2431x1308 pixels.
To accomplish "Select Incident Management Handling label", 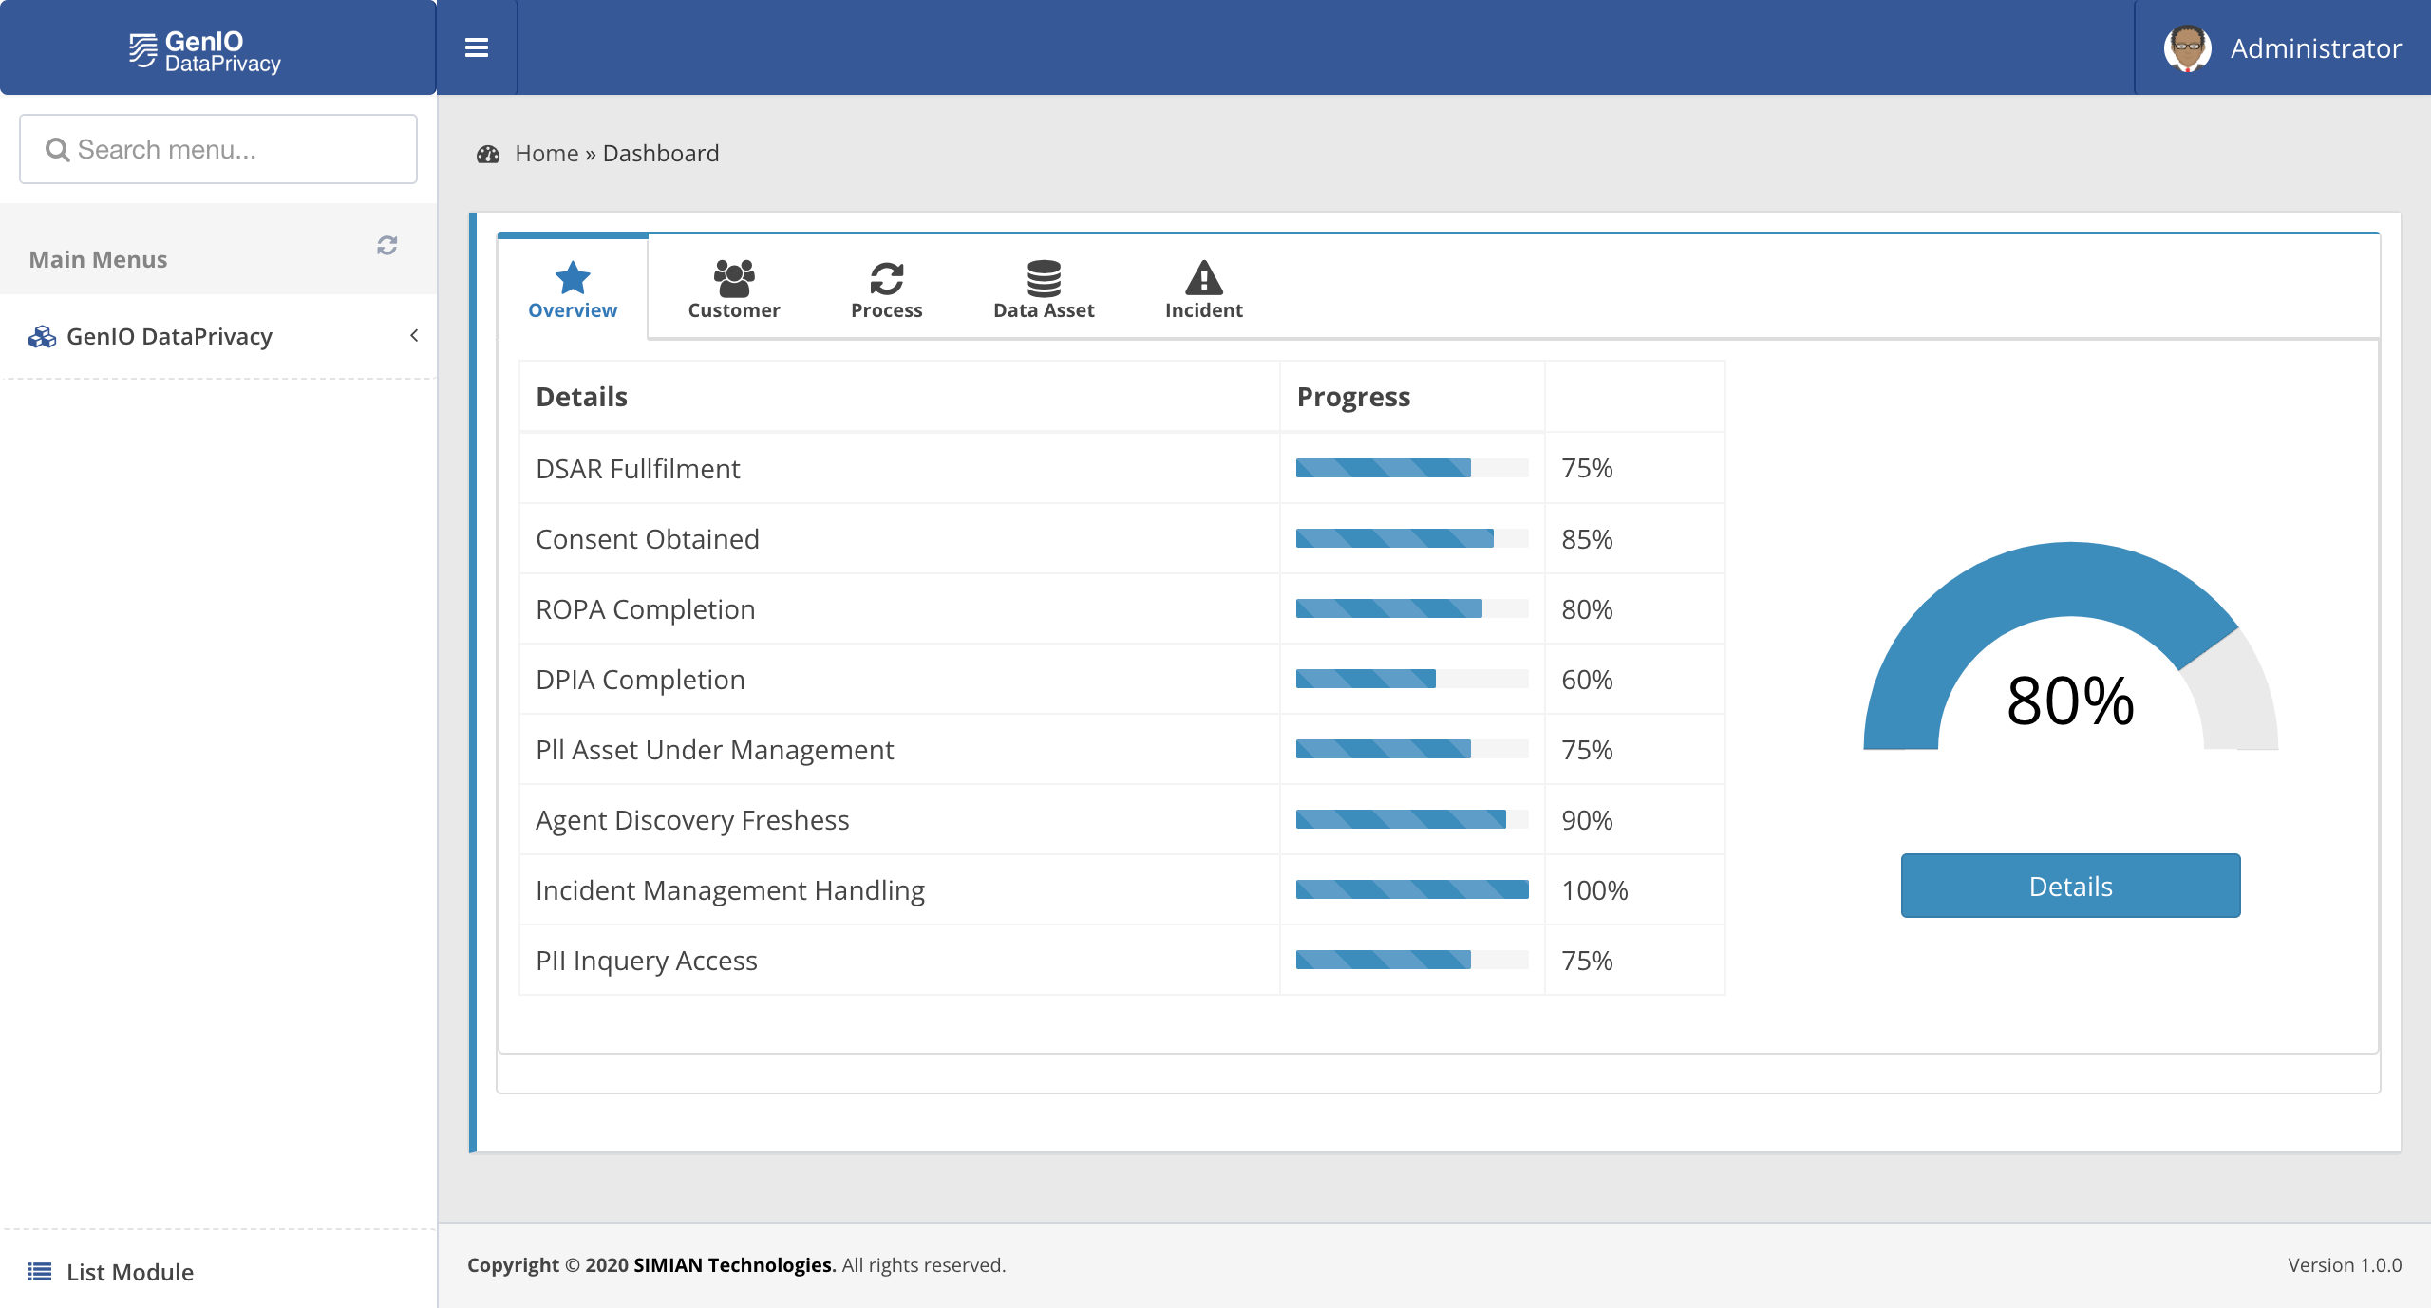I will 729,890.
